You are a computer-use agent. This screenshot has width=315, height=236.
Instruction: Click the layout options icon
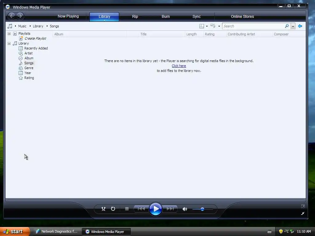click(201, 26)
